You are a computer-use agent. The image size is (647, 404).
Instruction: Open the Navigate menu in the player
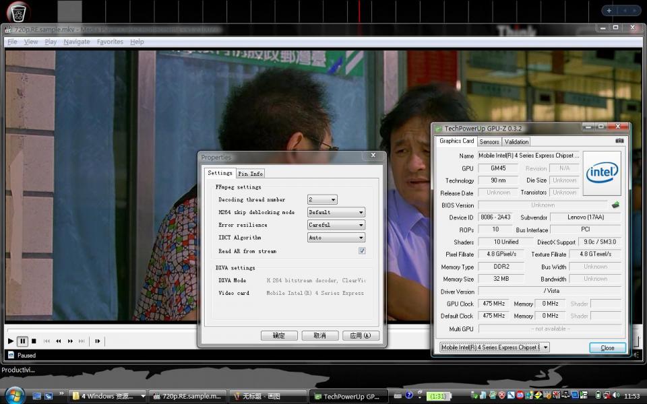77,42
